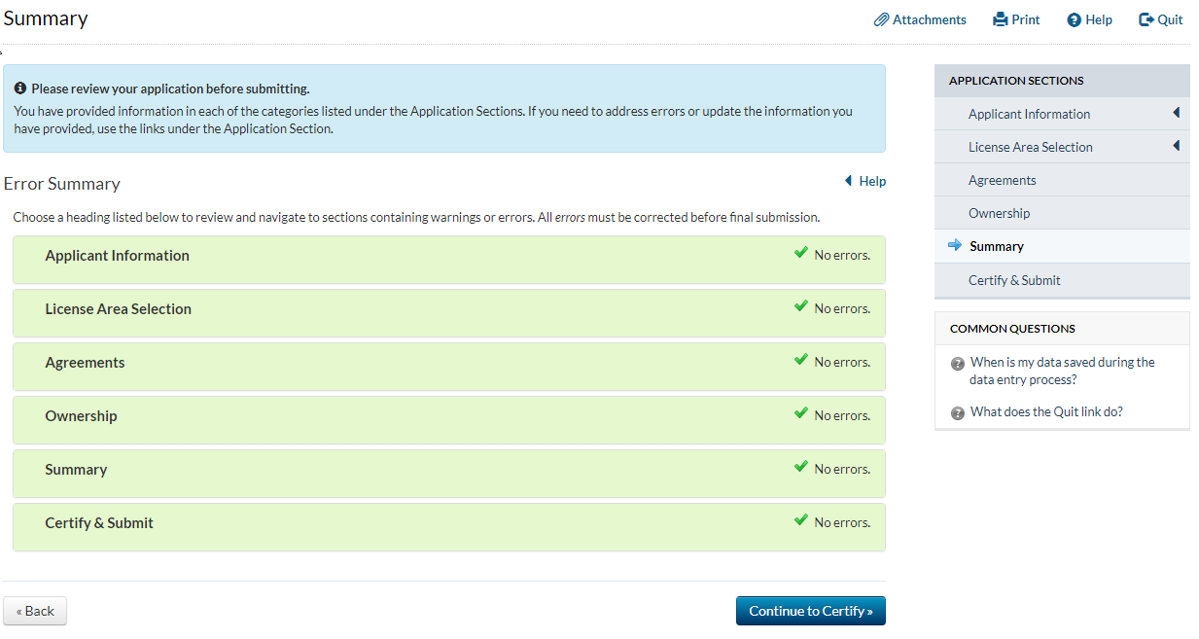Open the Ownership error summary heading
The width and height of the screenshot is (1199, 639).
81,416
